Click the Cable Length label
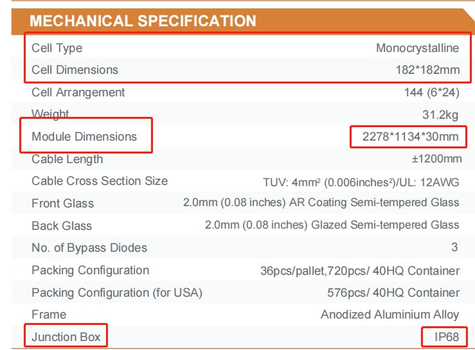 [x=67, y=159]
